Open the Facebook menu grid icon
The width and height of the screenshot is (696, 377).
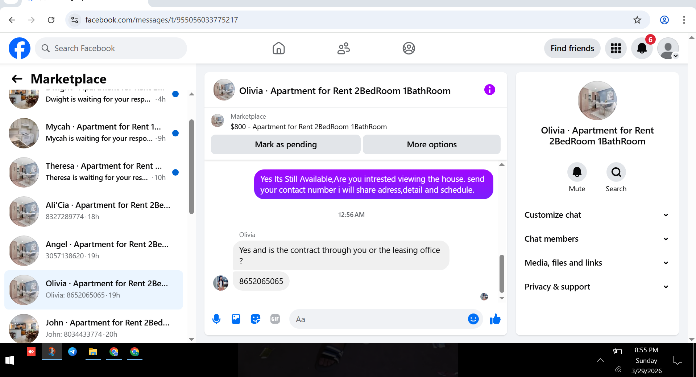click(x=616, y=48)
